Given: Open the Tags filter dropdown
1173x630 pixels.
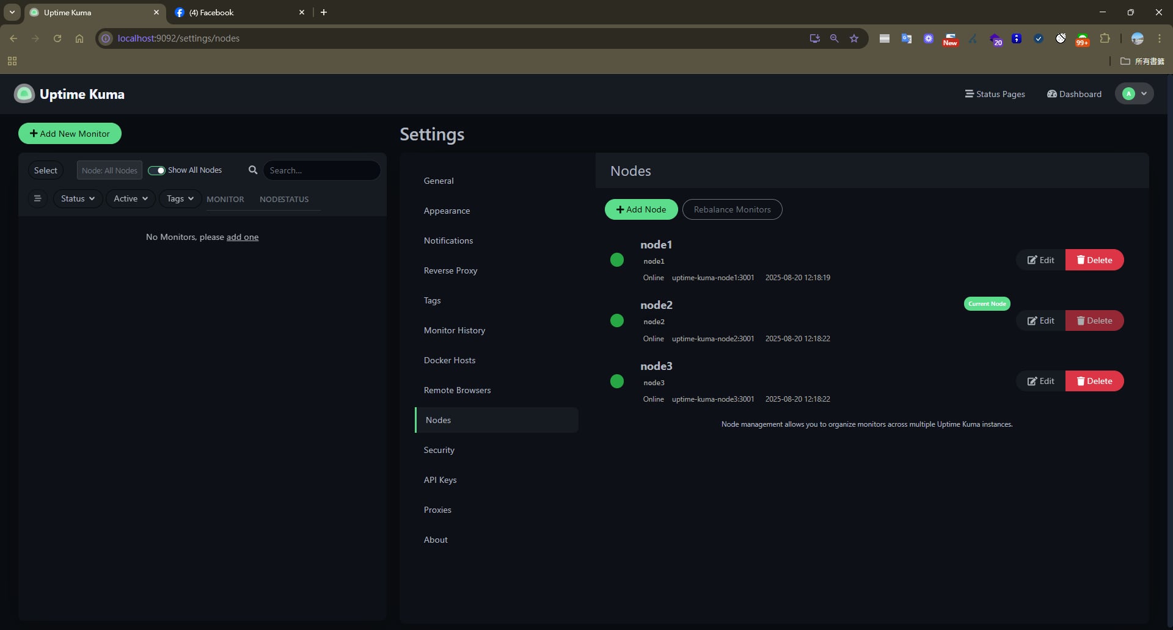Looking at the screenshot, I should tap(180, 199).
